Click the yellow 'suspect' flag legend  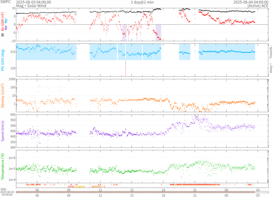point(80,186)
